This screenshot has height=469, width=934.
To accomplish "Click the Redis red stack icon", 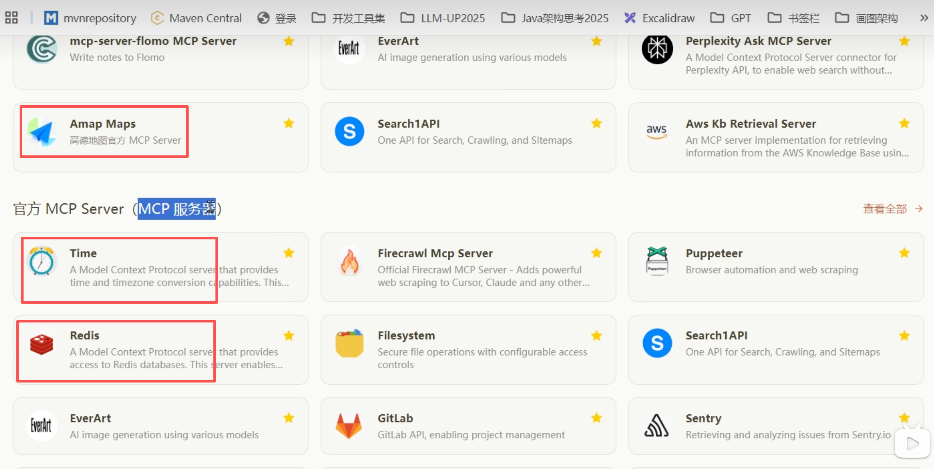I will pyautogui.click(x=42, y=343).
